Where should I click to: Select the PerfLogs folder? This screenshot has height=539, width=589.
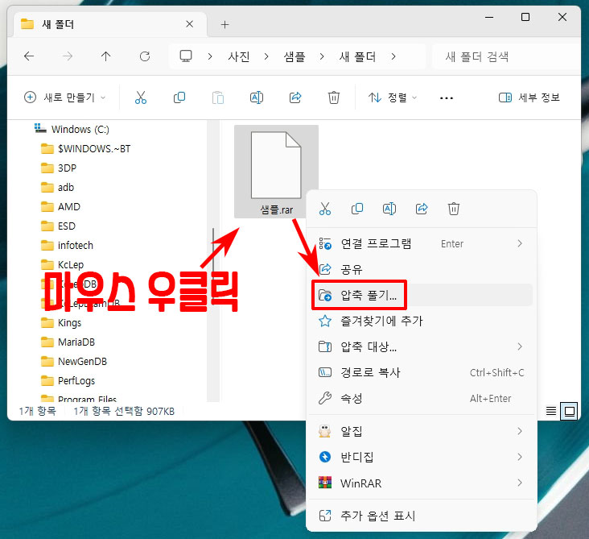click(x=68, y=380)
